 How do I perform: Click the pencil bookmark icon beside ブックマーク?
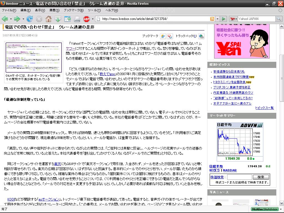point(163,36)
